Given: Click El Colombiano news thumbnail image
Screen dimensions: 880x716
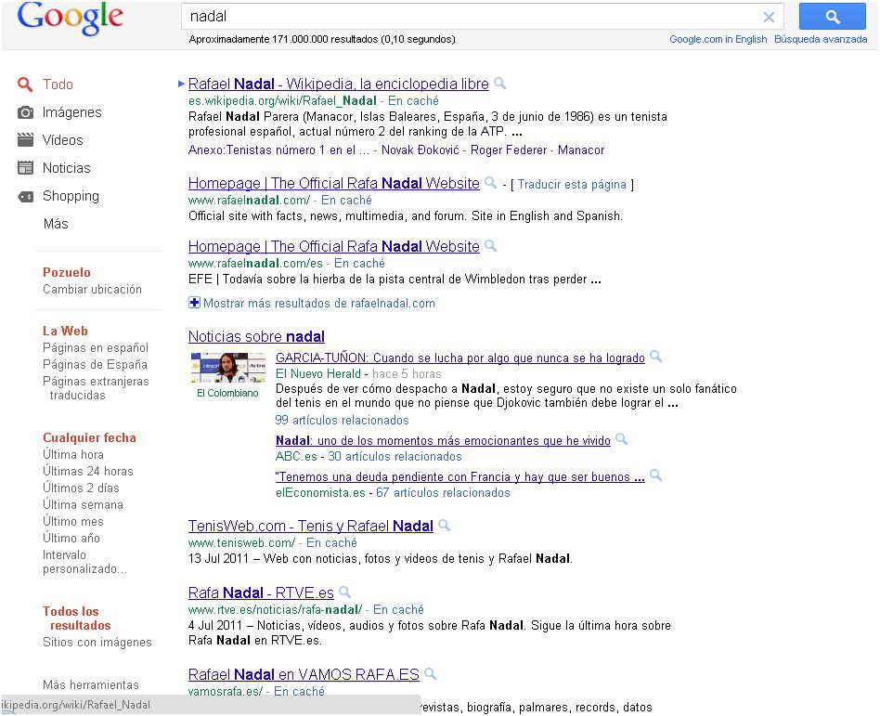Looking at the screenshot, I should click(227, 368).
